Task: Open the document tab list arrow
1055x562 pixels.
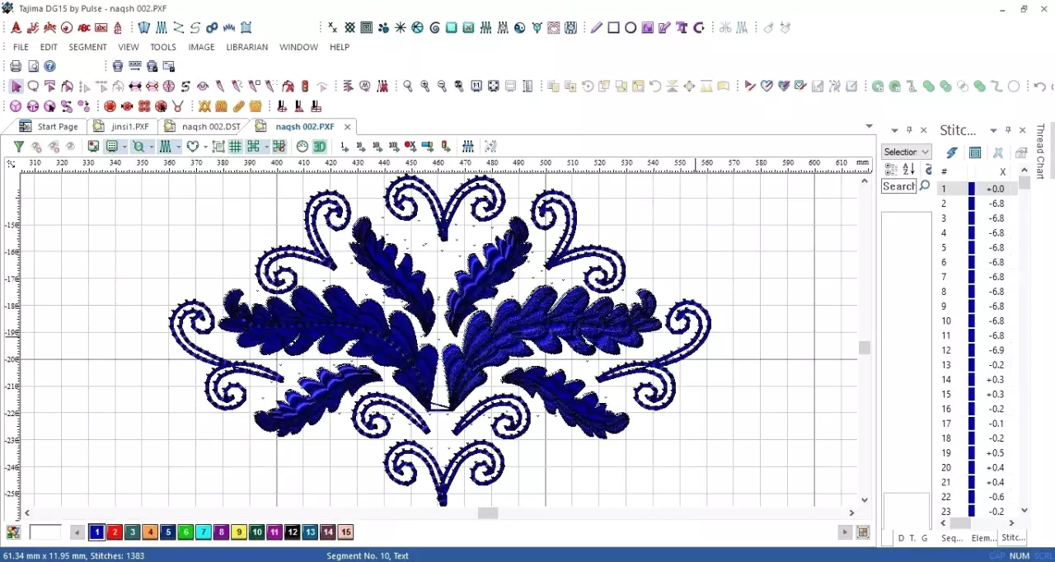Action: (x=869, y=126)
